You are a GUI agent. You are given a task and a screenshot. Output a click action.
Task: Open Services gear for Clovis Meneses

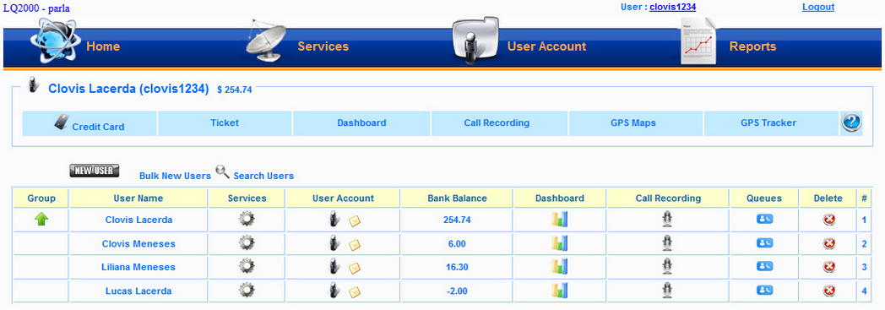247,243
